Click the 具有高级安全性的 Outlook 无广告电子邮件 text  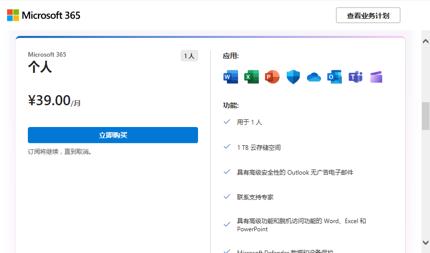tap(295, 173)
